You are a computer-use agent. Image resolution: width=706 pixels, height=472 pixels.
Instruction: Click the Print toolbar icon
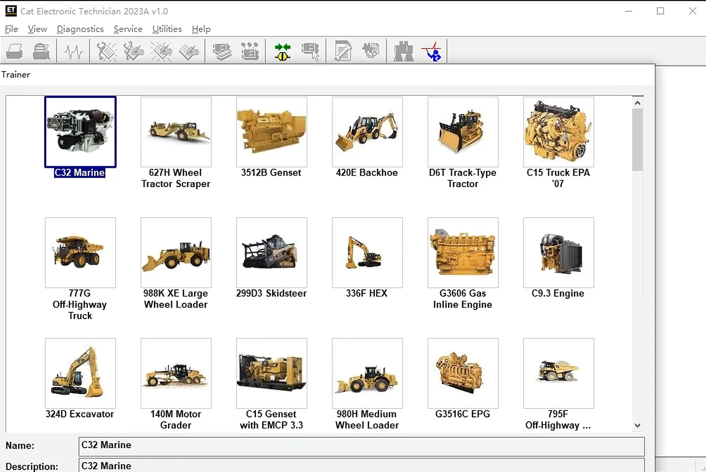click(x=14, y=51)
